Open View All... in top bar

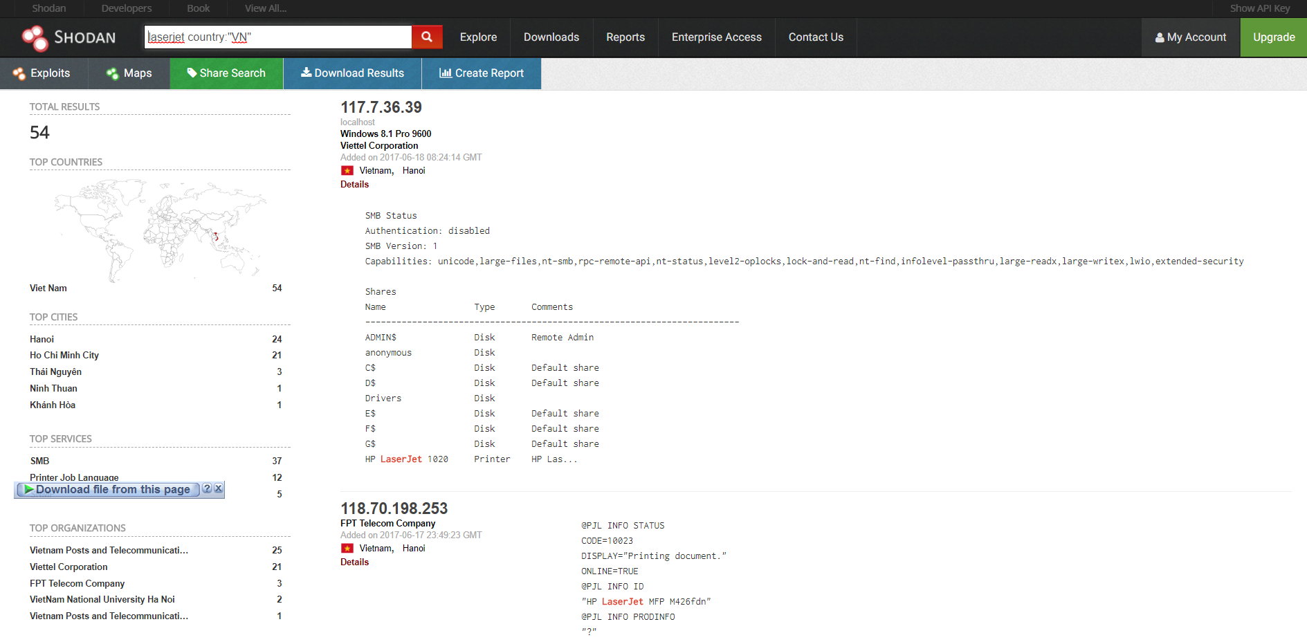pyautogui.click(x=266, y=8)
